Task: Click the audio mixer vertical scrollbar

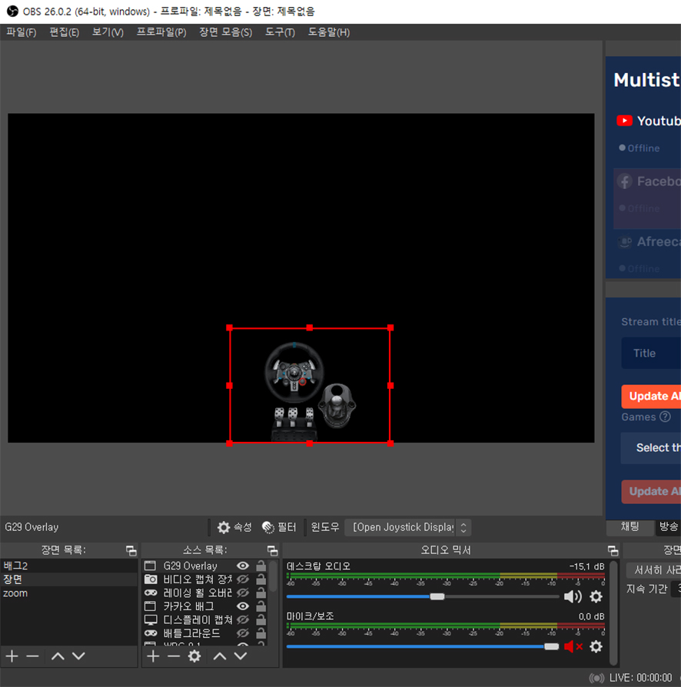Action: pyautogui.click(x=614, y=613)
